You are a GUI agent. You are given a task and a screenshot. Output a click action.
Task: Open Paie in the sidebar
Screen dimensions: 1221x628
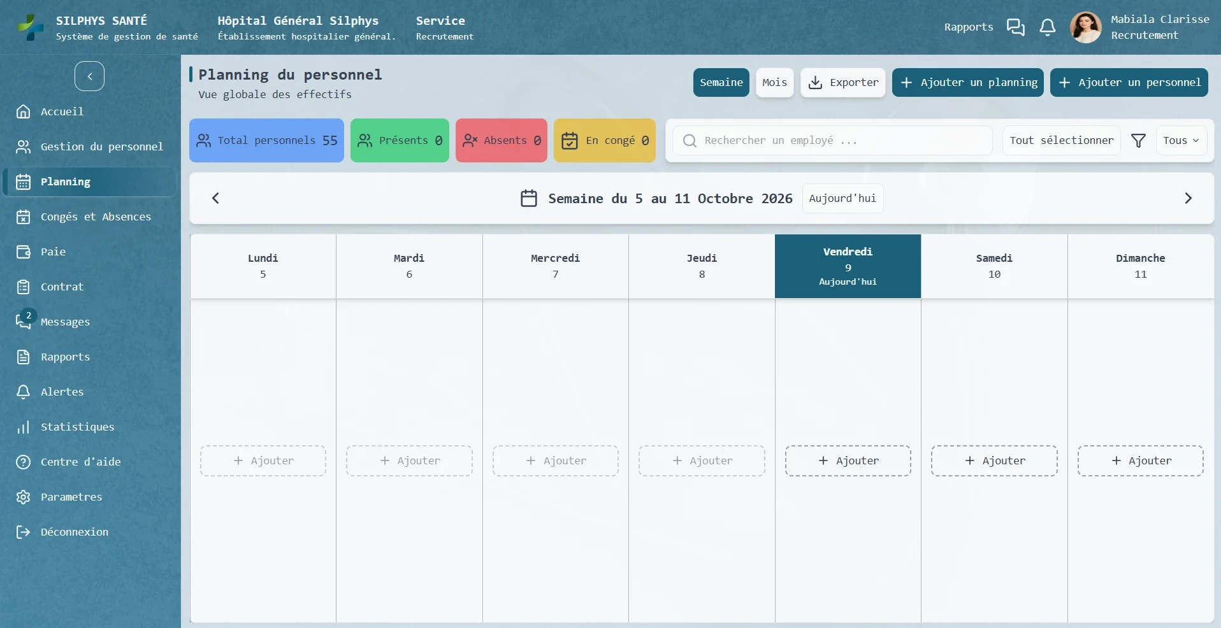89,252
